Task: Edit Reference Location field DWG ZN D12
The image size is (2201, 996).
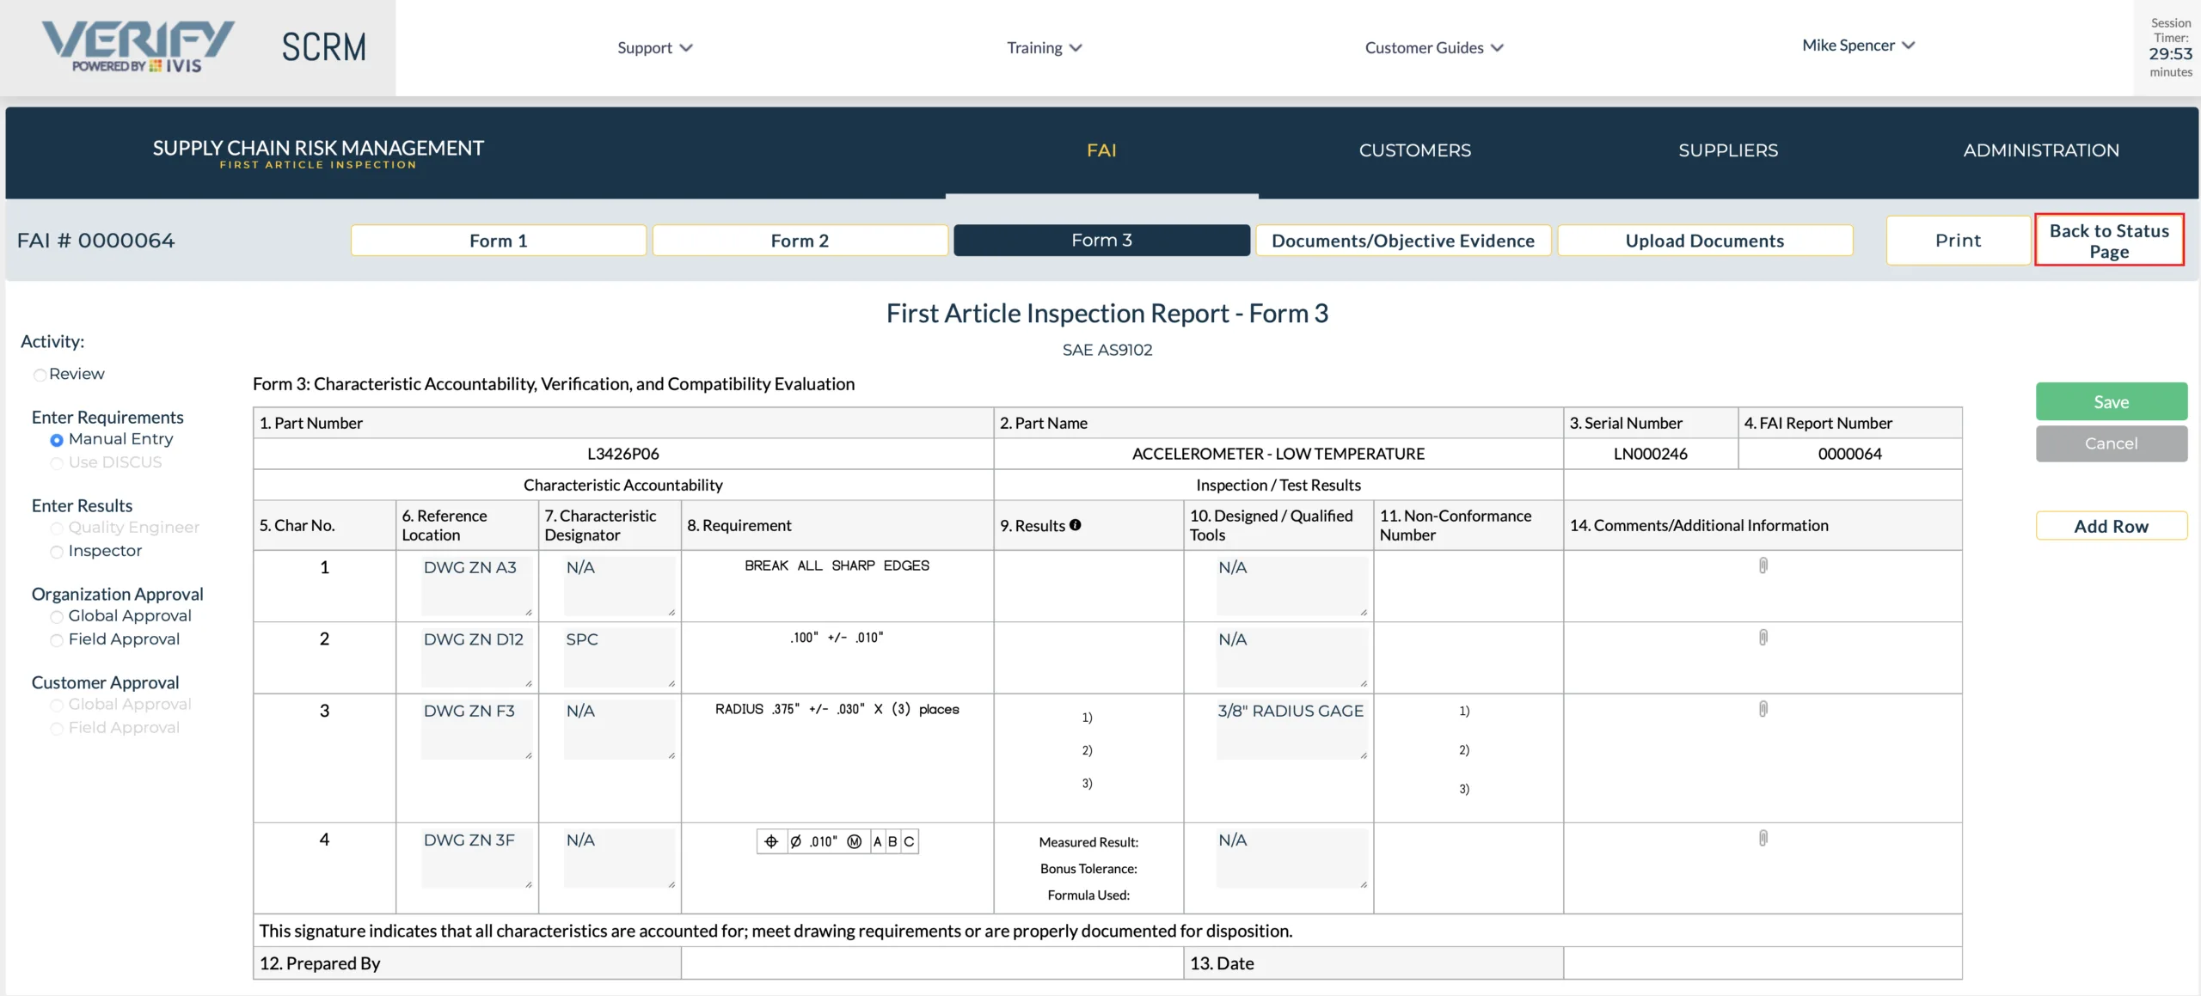Action: [477, 658]
